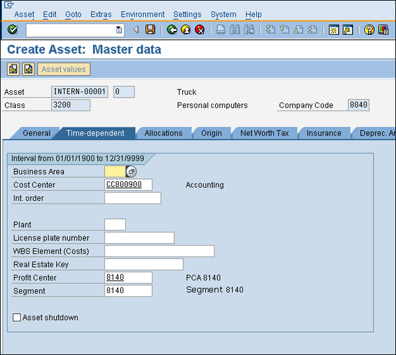Image resolution: width=396 pixels, height=355 pixels.
Task: Click the Asset values button
Action: [x=64, y=69]
